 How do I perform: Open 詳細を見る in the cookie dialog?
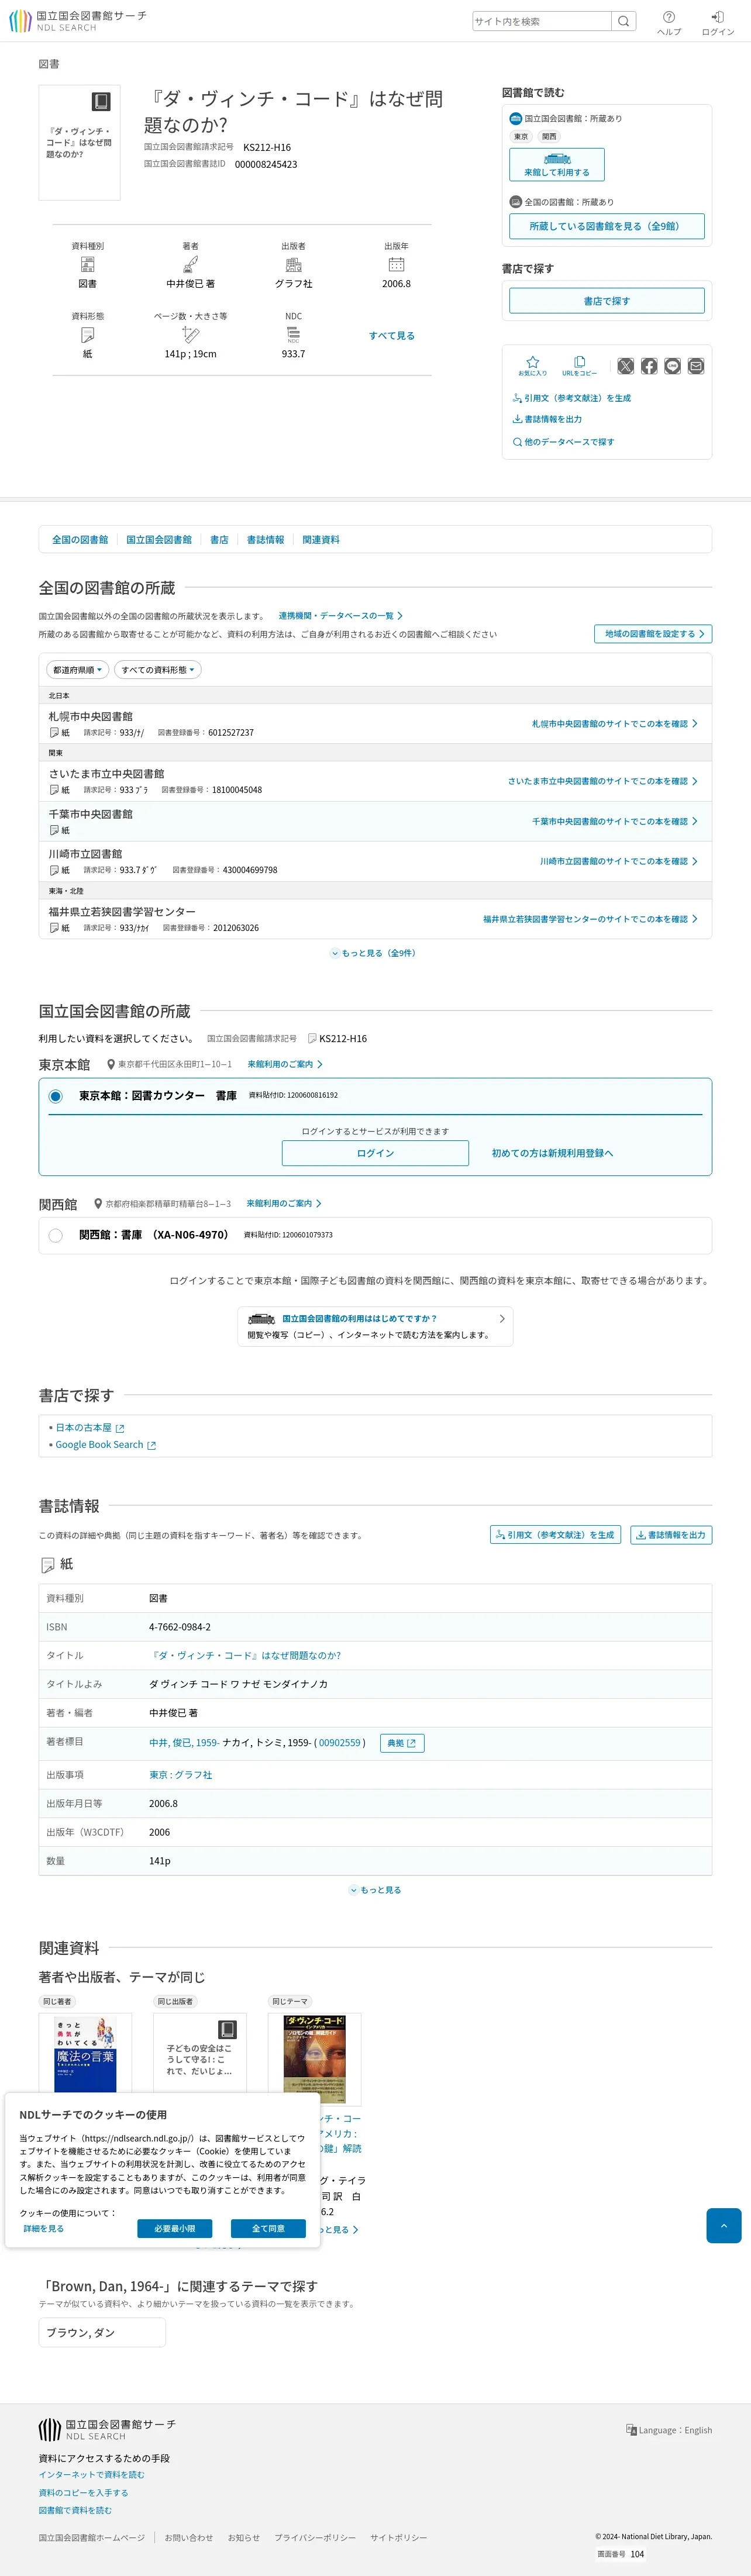point(44,2228)
